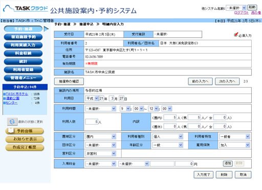Open the 利用者登録 menu
262x190 pixels.
pos(23,69)
